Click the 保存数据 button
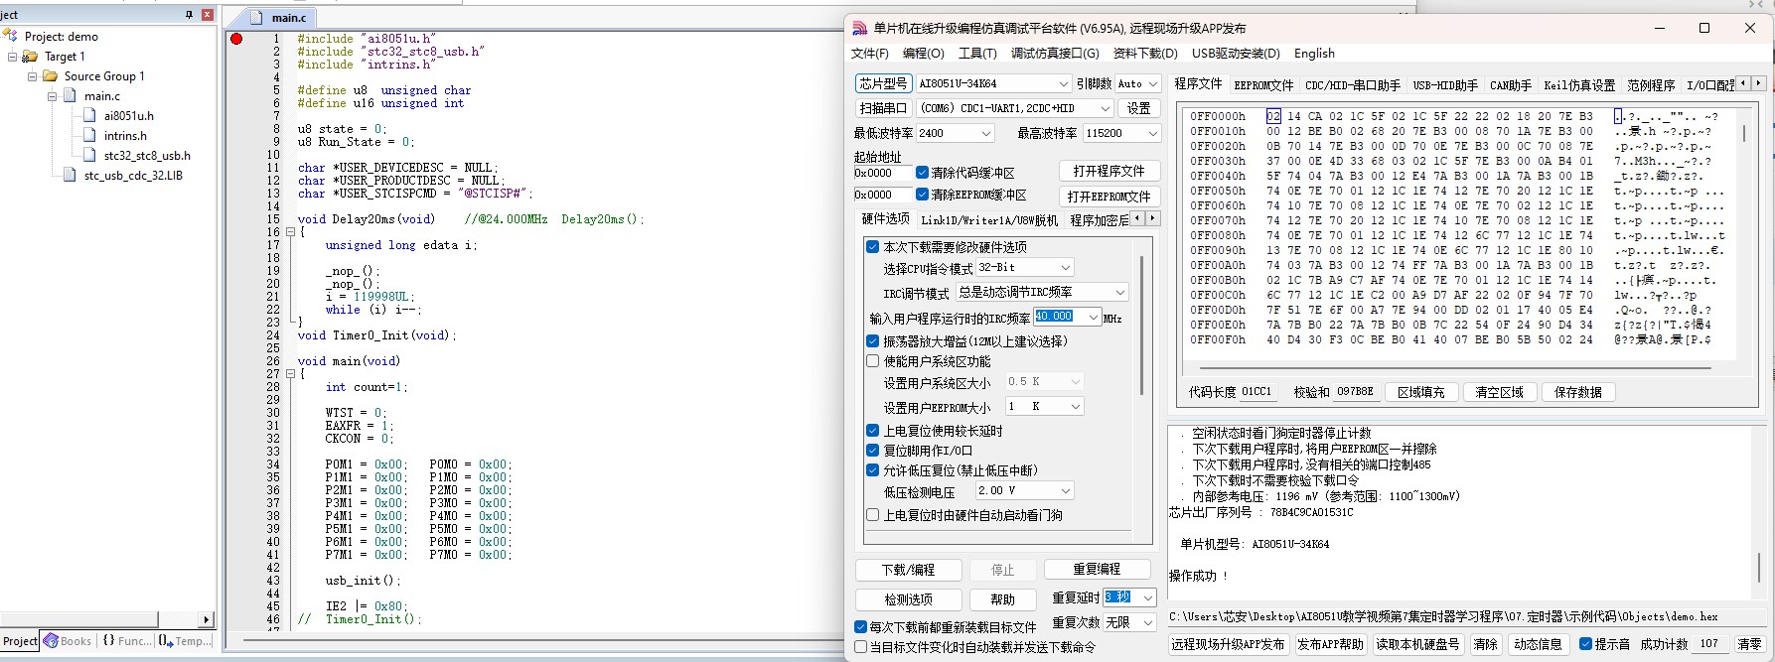The height and width of the screenshot is (662, 1775). coord(1577,392)
